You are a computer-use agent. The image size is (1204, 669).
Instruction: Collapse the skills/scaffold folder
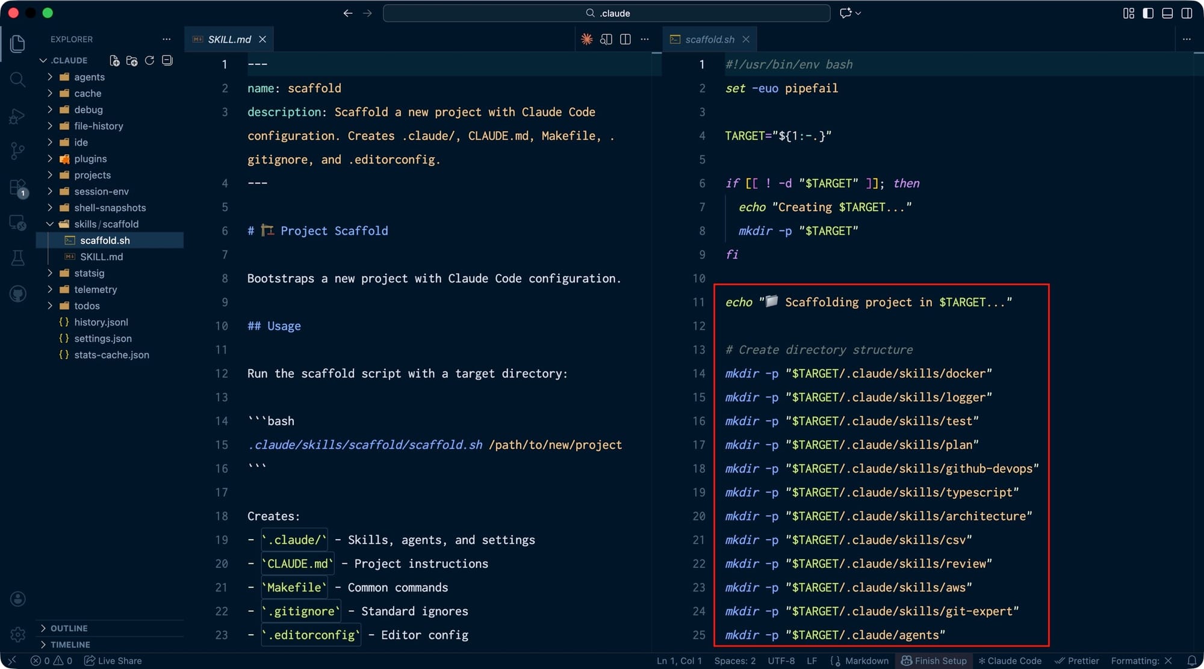(x=106, y=224)
